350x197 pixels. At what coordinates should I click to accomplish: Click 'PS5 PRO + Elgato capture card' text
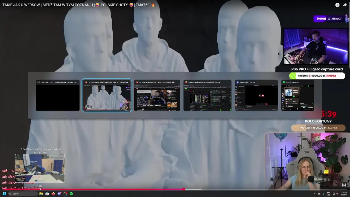[317, 69]
